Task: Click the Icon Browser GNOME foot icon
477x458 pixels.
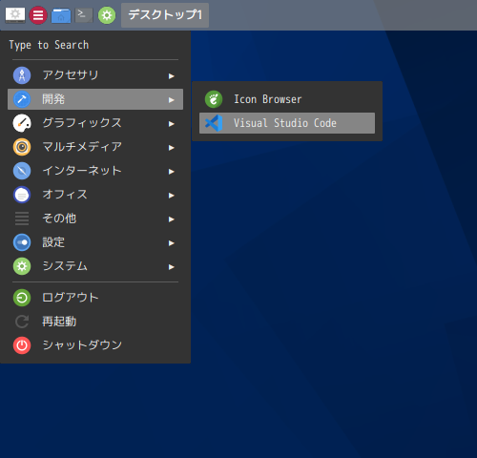Action: point(214,99)
